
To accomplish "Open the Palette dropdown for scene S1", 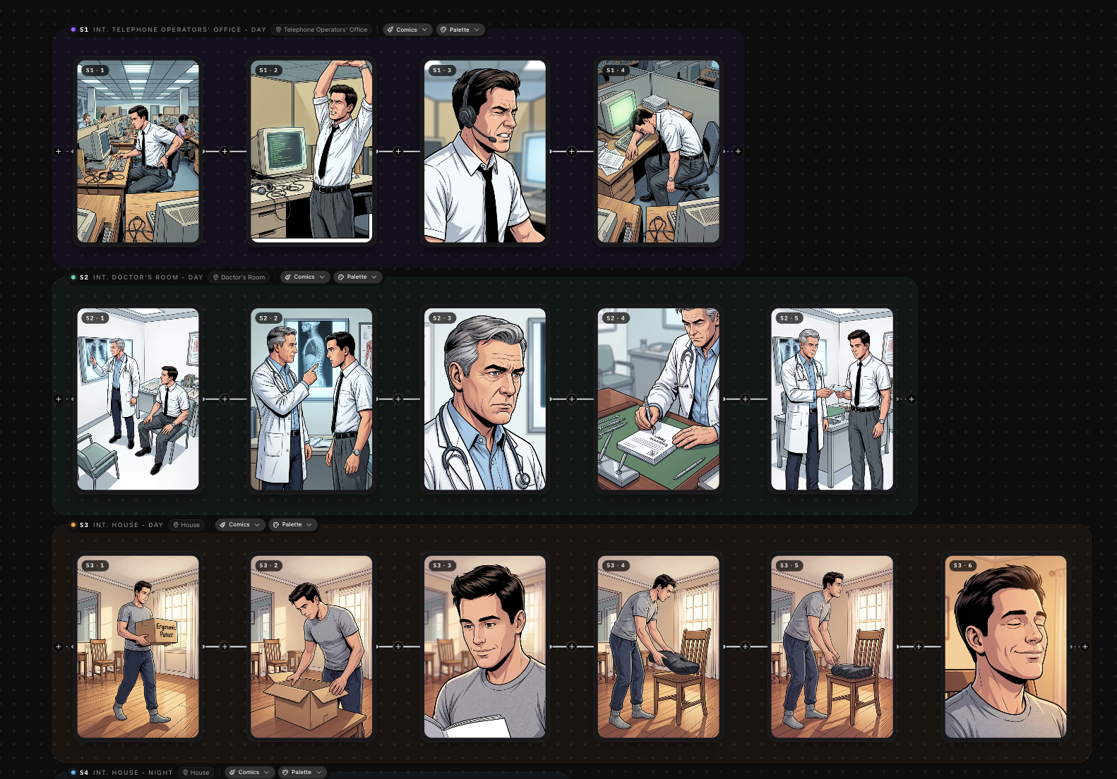I will tap(460, 30).
